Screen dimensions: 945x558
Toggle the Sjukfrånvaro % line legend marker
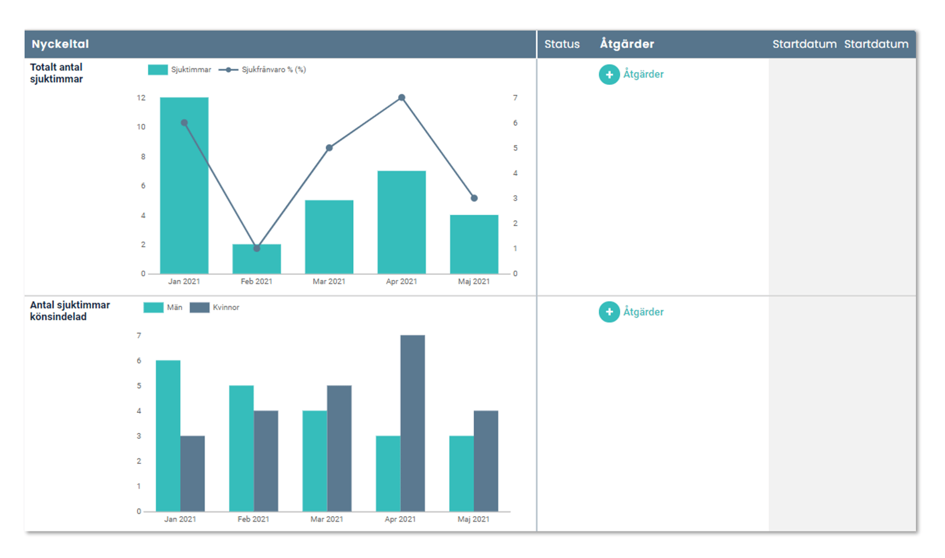[229, 70]
